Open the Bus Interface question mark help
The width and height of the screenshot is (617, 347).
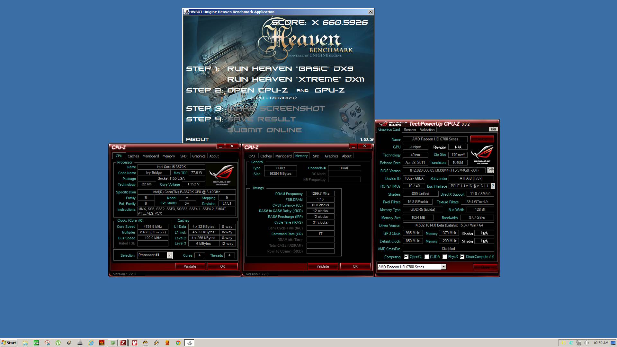493,186
